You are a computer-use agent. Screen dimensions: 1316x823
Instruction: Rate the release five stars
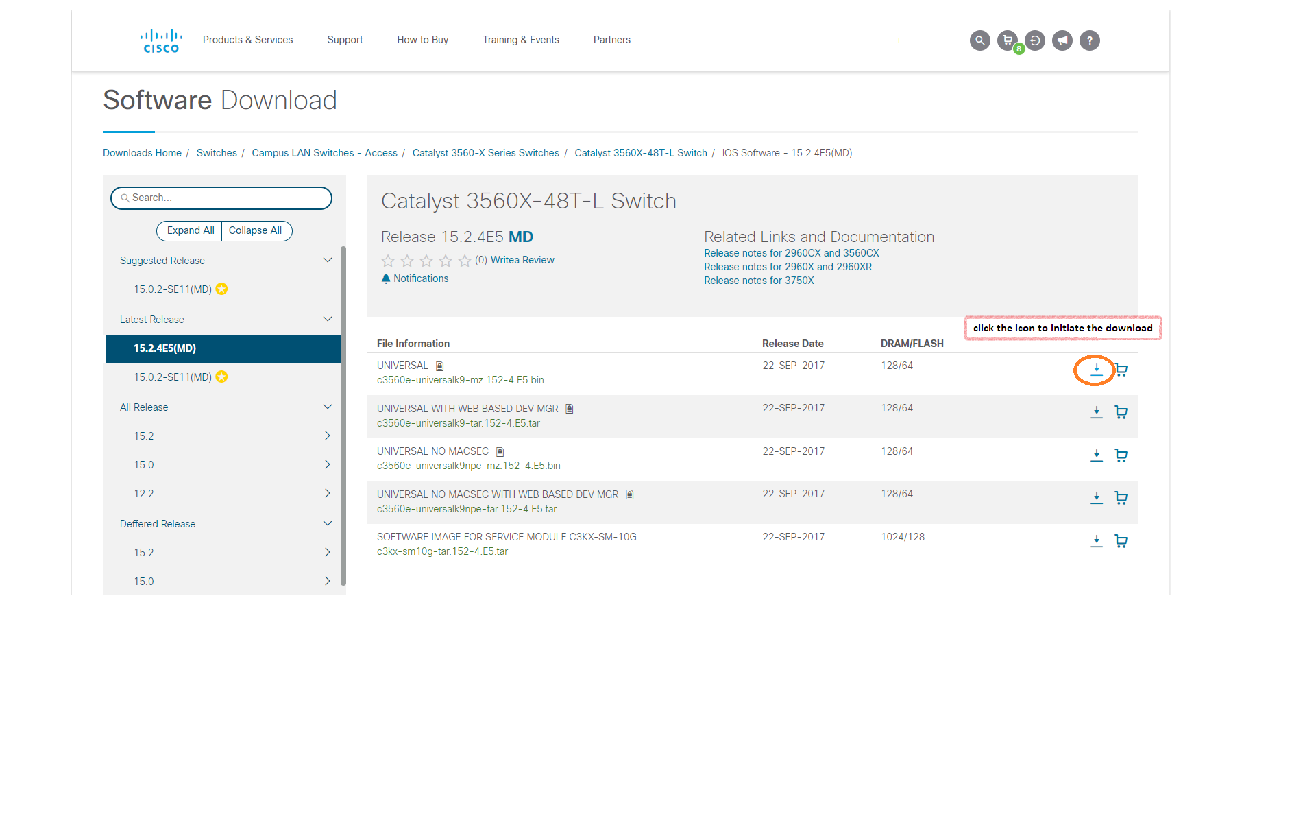point(465,261)
